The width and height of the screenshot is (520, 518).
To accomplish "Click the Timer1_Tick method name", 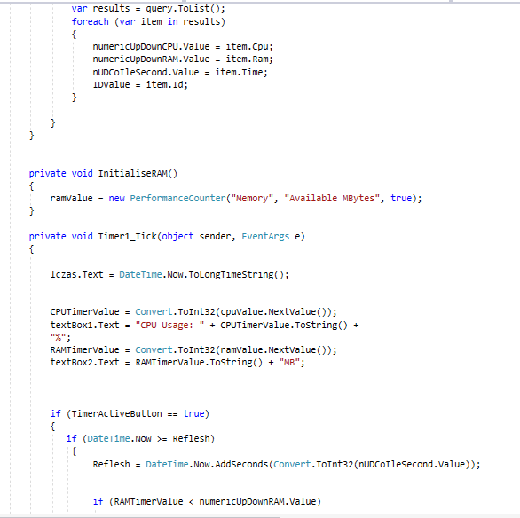I will pos(128,236).
